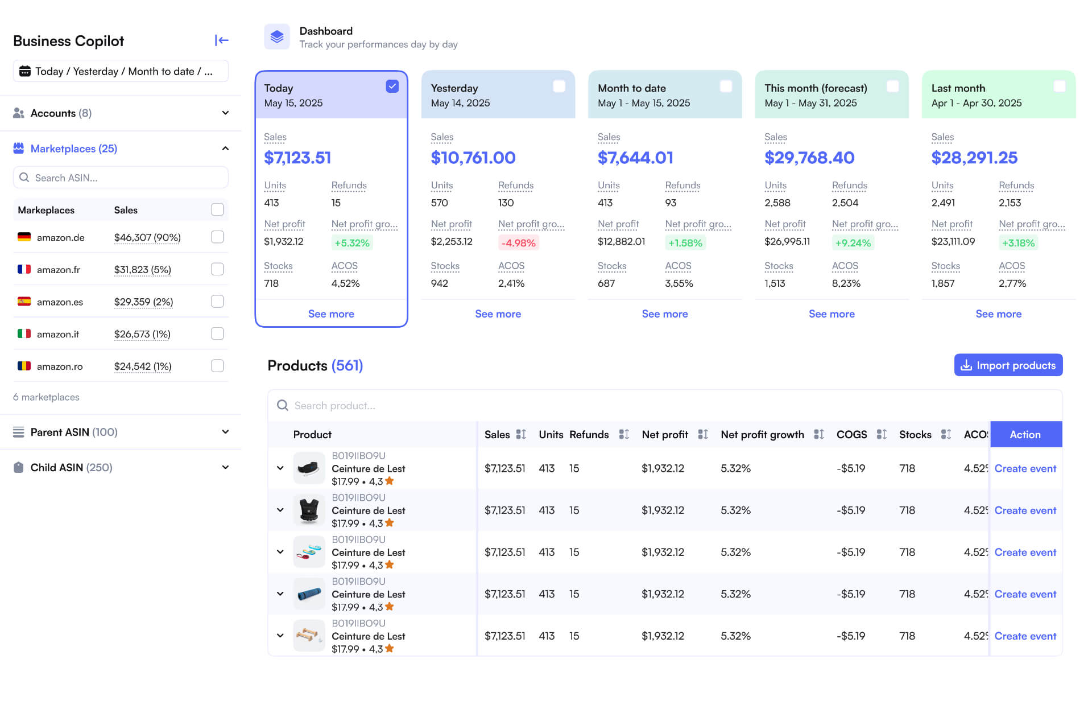Screen dimensions: 1092x725
Task: Click the Import products button
Action: coord(1008,365)
